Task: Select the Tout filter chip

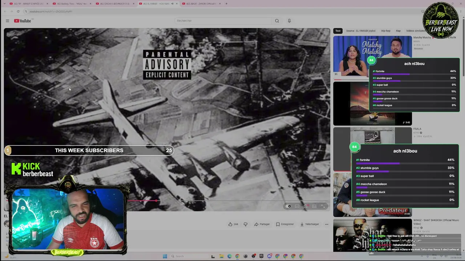Action: coord(338,31)
